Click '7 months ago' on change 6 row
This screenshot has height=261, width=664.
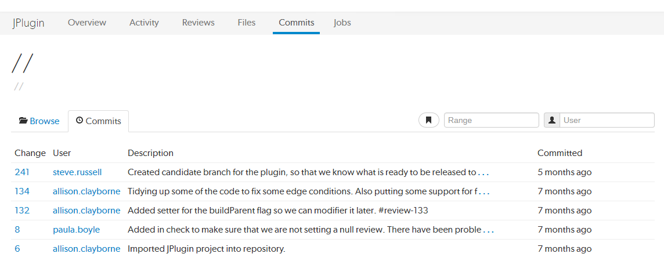pyautogui.click(x=565, y=249)
